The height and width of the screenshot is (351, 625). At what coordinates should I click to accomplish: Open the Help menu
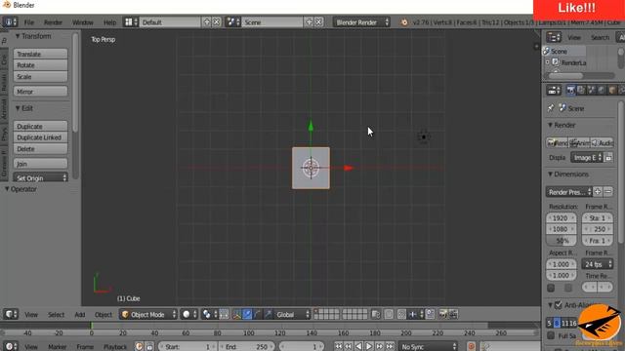point(109,22)
